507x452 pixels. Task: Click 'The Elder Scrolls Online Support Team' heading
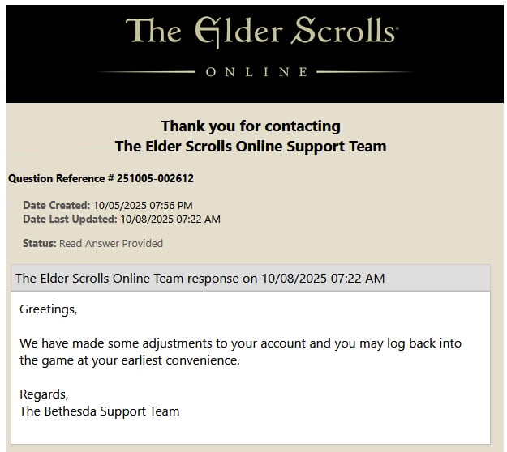click(251, 147)
